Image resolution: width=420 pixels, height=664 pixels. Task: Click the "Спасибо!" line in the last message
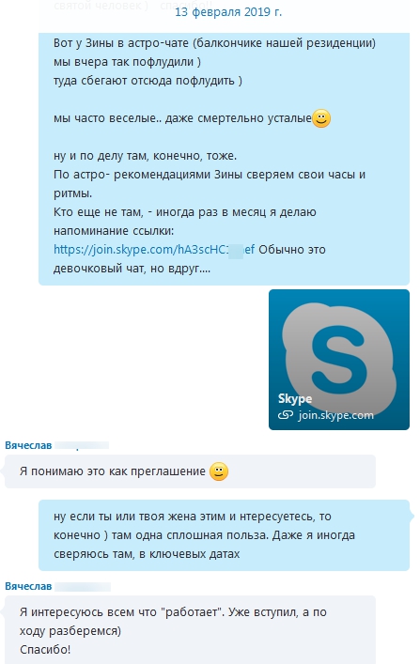click(45, 649)
